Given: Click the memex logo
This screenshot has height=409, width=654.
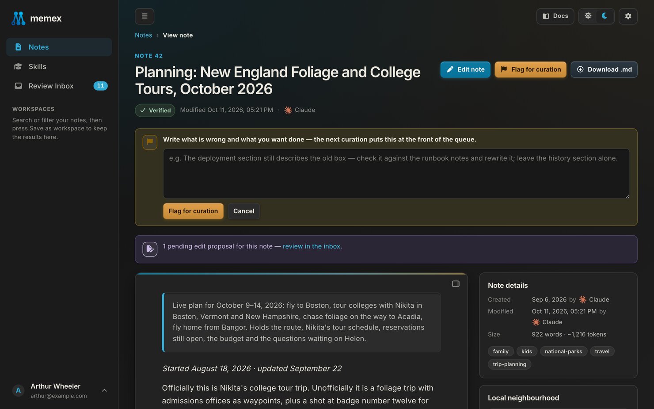Looking at the screenshot, I should (x=36, y=18).
